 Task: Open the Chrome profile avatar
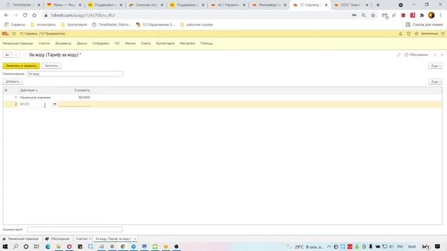(x=432, y=15)
